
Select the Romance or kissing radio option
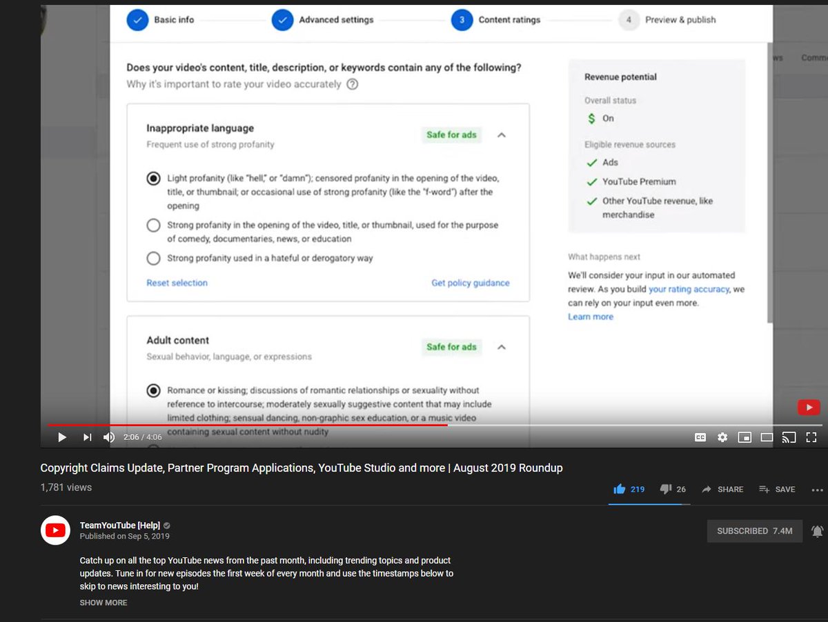(153, 391)
